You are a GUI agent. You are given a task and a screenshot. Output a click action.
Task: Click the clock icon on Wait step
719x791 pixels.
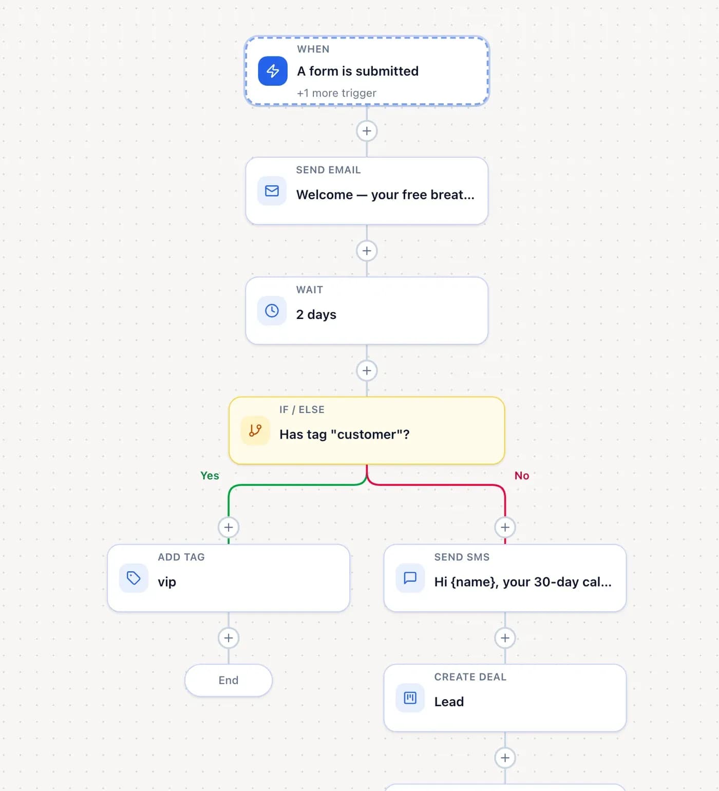pos(272,311)
